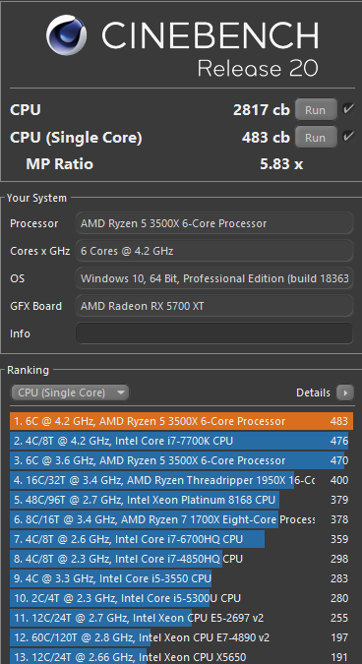This screenshot has width=362, height=664.
Task: Select ranking row 6 Ryzen 7 1700X
Action: 181,519
